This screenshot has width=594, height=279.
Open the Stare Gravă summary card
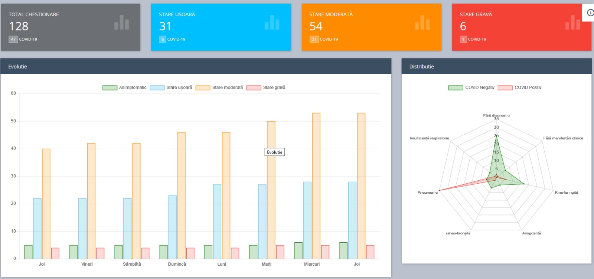(x=521, y=27)
